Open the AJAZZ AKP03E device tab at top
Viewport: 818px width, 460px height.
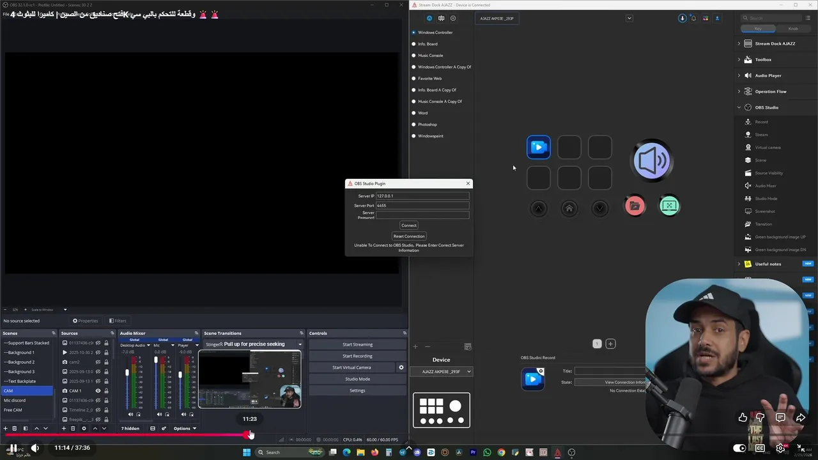click(x=497, y=19)
